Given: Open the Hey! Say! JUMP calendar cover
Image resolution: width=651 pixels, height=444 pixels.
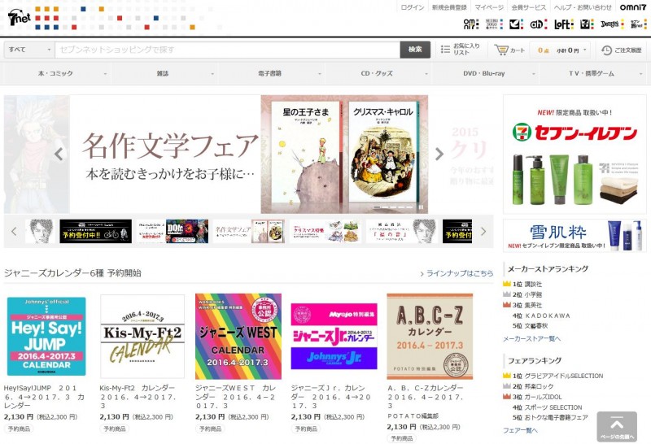Looking at the screenshot, I should point(46,337).
